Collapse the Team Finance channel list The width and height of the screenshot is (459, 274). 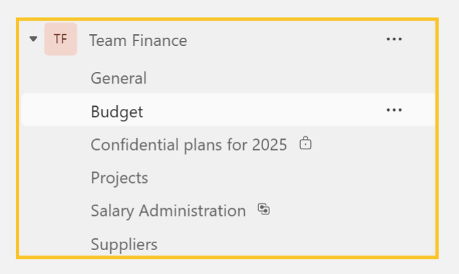34,38
